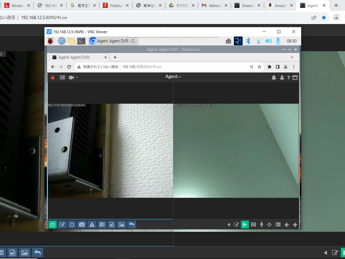The height and width of the screenshot is (259, 345).
Task: Click the edit camera pencil icon
Action: (63, 224)
